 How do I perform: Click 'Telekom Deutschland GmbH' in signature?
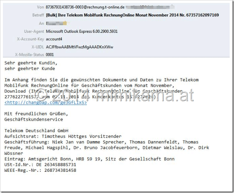coord(36,131)
